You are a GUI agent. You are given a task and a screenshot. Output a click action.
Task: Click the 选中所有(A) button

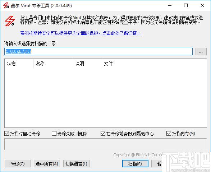click(x=47, y=164)
